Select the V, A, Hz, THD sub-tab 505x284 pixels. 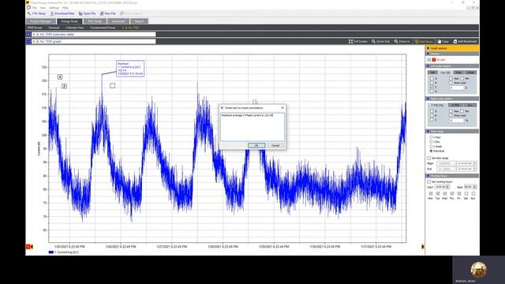point(130,28)
